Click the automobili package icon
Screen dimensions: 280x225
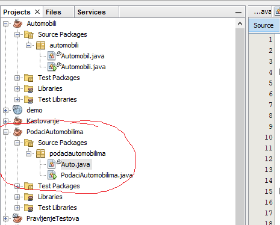point(40,45)
